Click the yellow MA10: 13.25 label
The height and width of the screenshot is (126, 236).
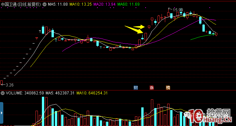point(80,4)
